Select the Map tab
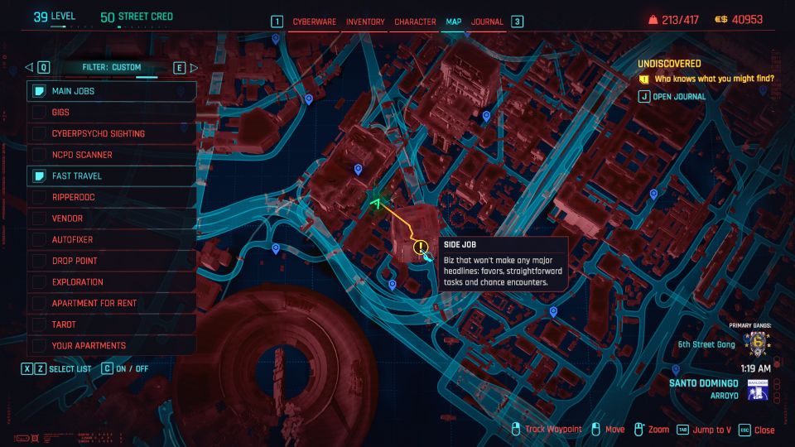Screen dimensions: 795x447 point(453,22)
